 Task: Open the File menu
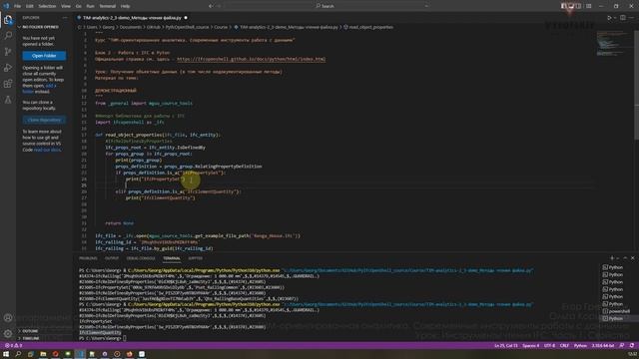(18, 6)
